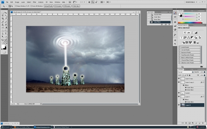Image resolution: width=207 pixels, height=129 pixels.
Task: Select the Gradient tool
Action: point(6,28)
